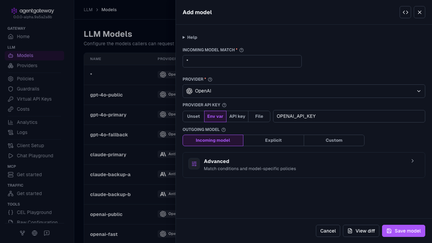Select Unset for provider API key
Image resolution: width=432 pixels, height=243 pixels.
(193, 116)
